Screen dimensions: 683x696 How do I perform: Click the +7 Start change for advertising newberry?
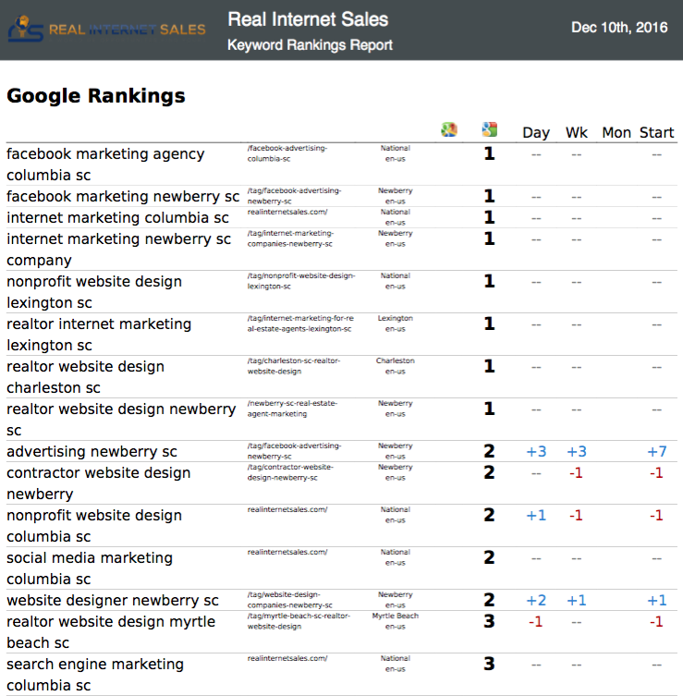[657, 451]
